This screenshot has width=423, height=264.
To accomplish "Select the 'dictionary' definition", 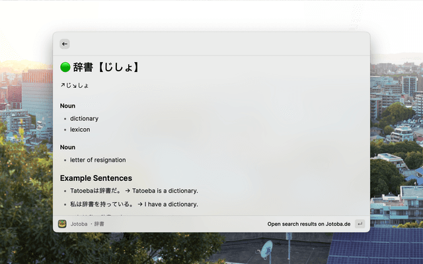I will click(84, 119).
